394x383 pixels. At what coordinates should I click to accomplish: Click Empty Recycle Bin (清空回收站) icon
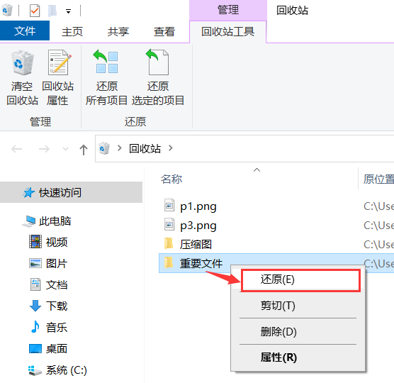pyautogui.click(x=23, y=63)
